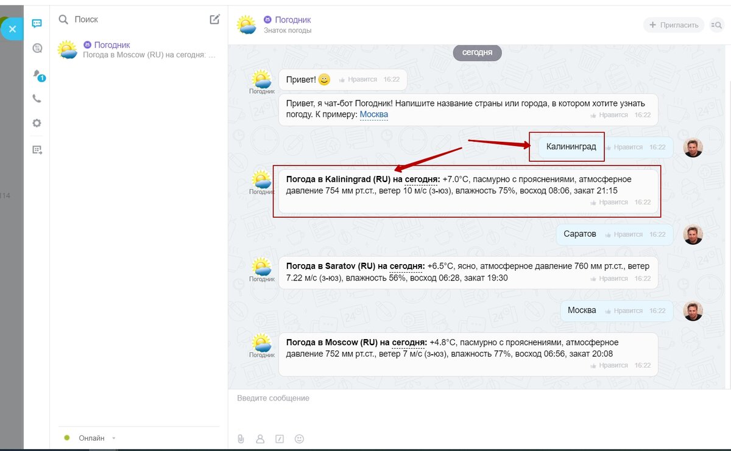Click the user avatar beside Калининград message
The width and height of the screenshot is (731, 451).
point(693,148)
